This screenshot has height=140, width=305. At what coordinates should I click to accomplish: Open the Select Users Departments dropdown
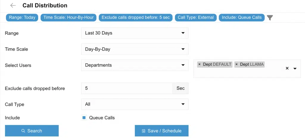(x=135, y=65)
